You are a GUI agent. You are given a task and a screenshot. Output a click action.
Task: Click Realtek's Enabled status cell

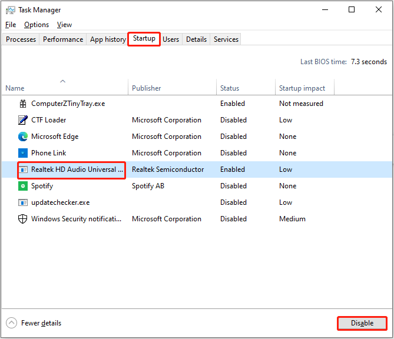click(x=233, y=169)
